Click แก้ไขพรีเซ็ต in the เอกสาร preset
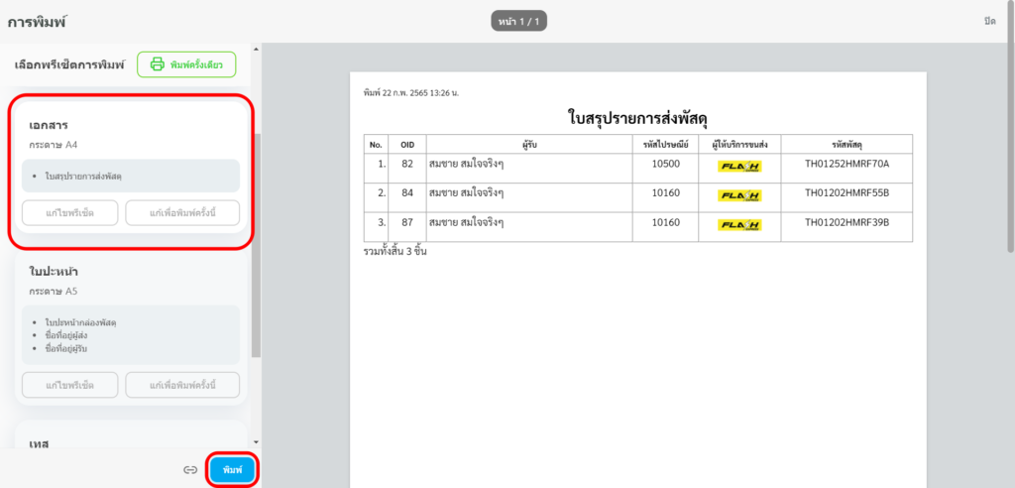This screenshot has width=1015, height=488. pos(70,213)
